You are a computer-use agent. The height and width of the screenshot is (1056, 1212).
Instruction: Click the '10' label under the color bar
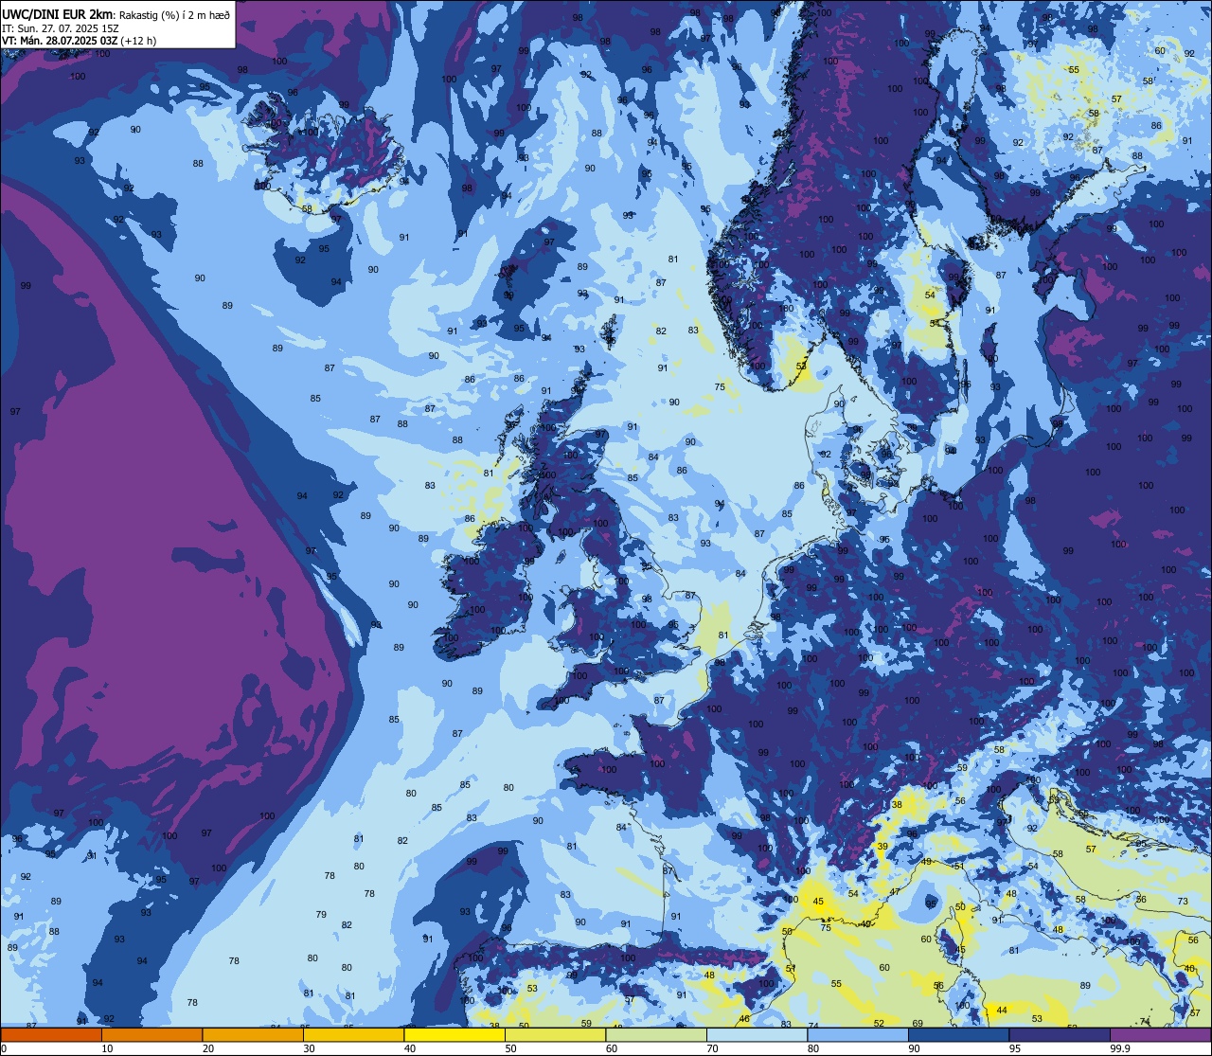(x=108, y=1048)
